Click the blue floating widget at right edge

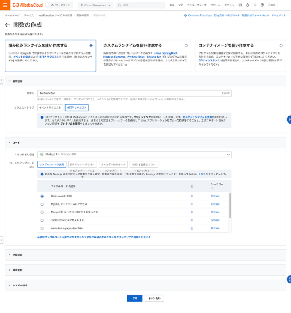[x=289, y=119]
